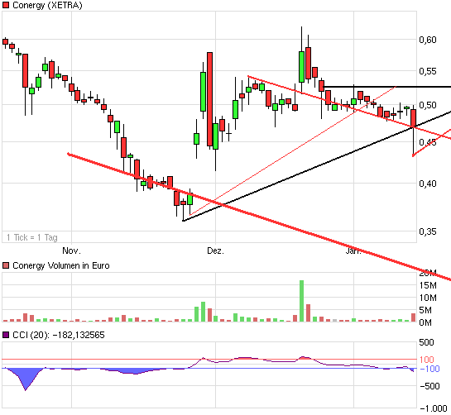The width and height of the screenshot is (451, 415).
Task: Click the highest green candle in the chart
Action: [x=301, y=67]
